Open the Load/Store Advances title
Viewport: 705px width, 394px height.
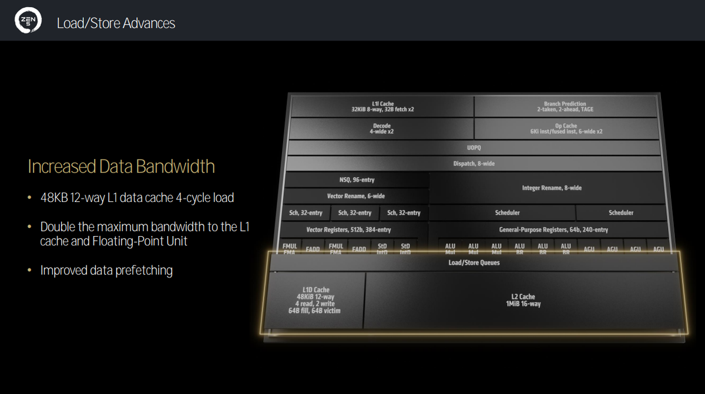[116, 23]
